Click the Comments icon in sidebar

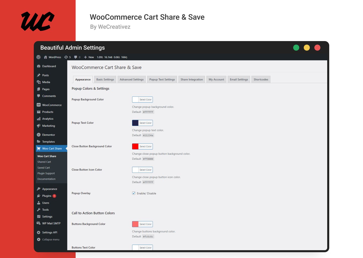39,96
